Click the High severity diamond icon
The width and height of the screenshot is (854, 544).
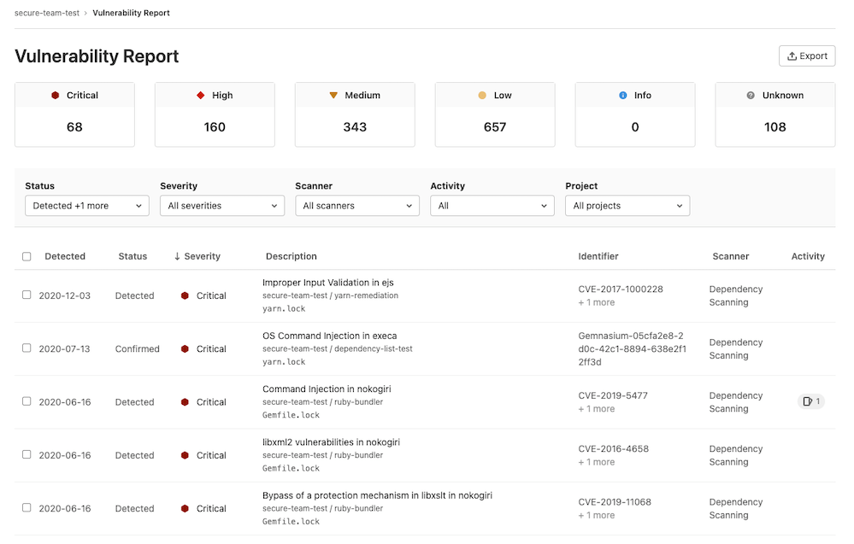point(201,96)
